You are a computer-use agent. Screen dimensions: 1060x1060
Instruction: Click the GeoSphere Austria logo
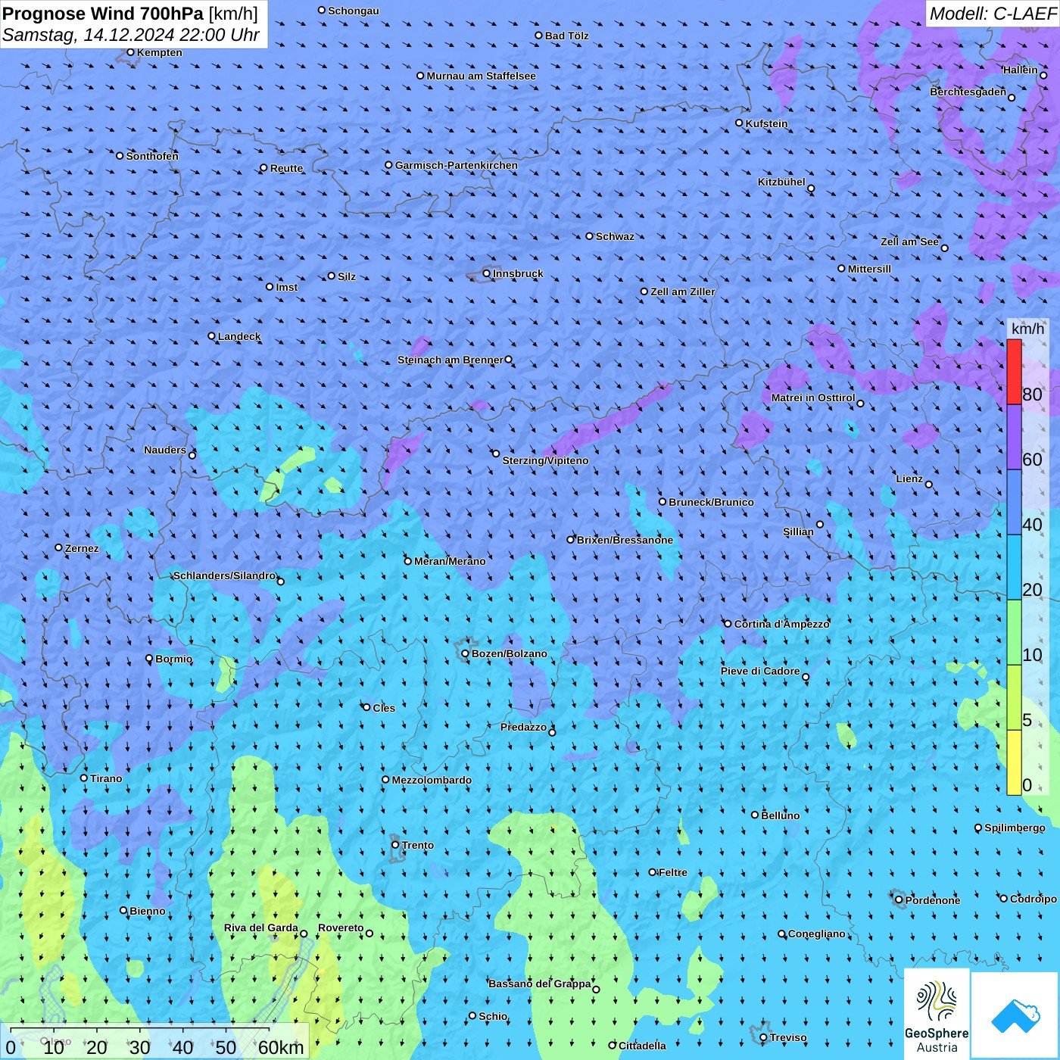(937, 1013)
